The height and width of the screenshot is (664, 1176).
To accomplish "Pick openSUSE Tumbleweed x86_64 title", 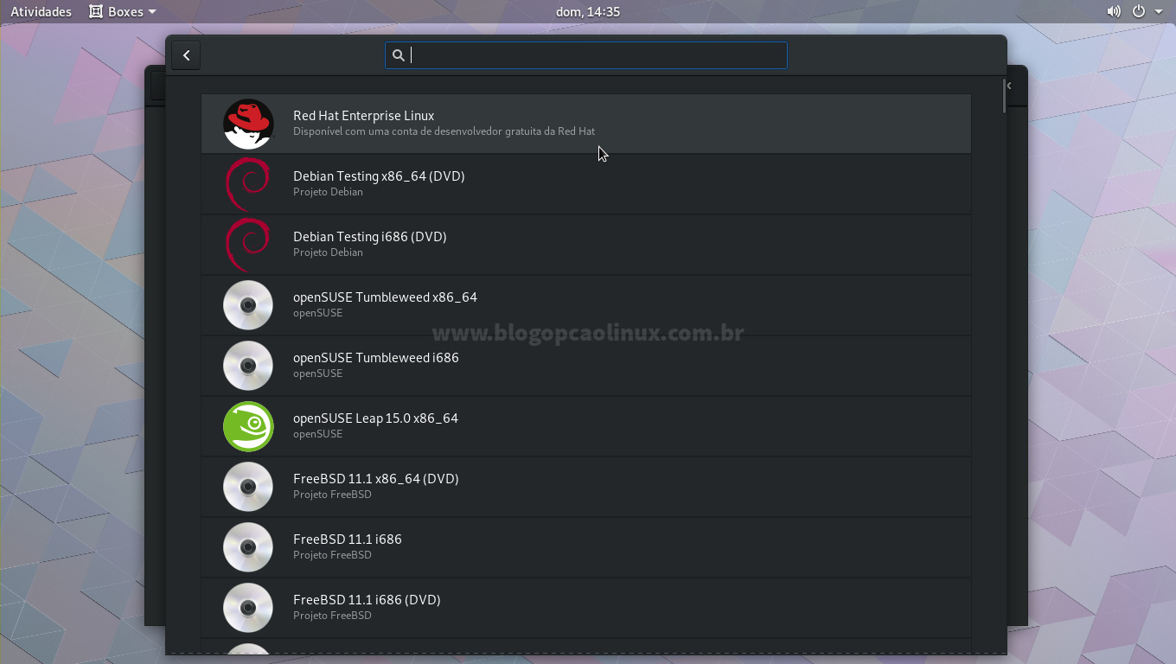I will pos(385,297).
